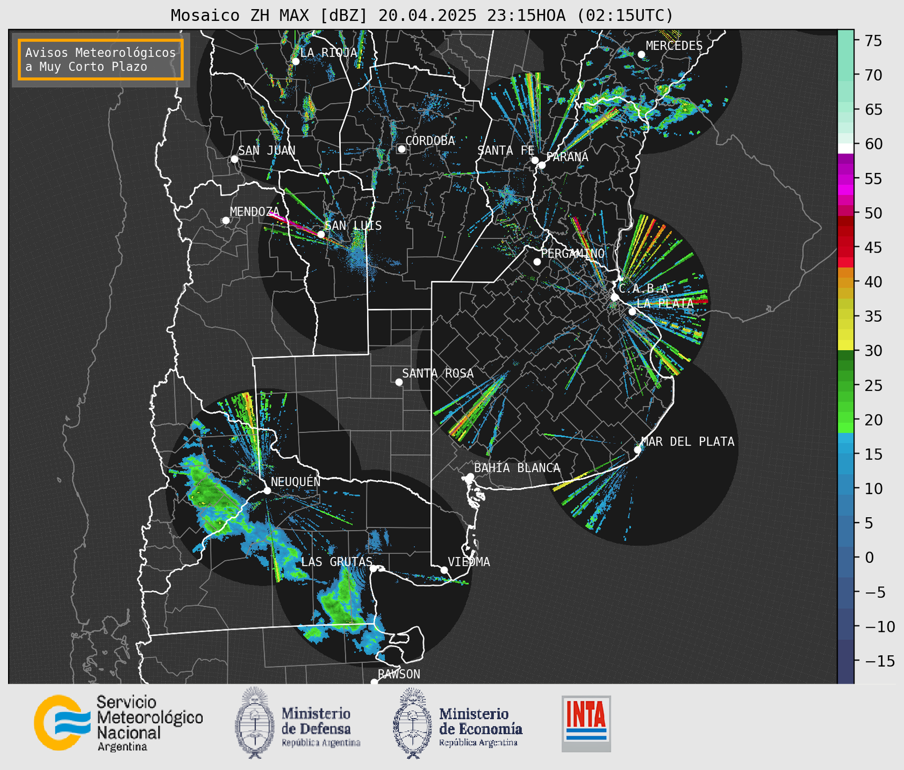This screenshot has height=770, width=904.
Task: Click the Rawson city marker dot
Action: point(374,682)
